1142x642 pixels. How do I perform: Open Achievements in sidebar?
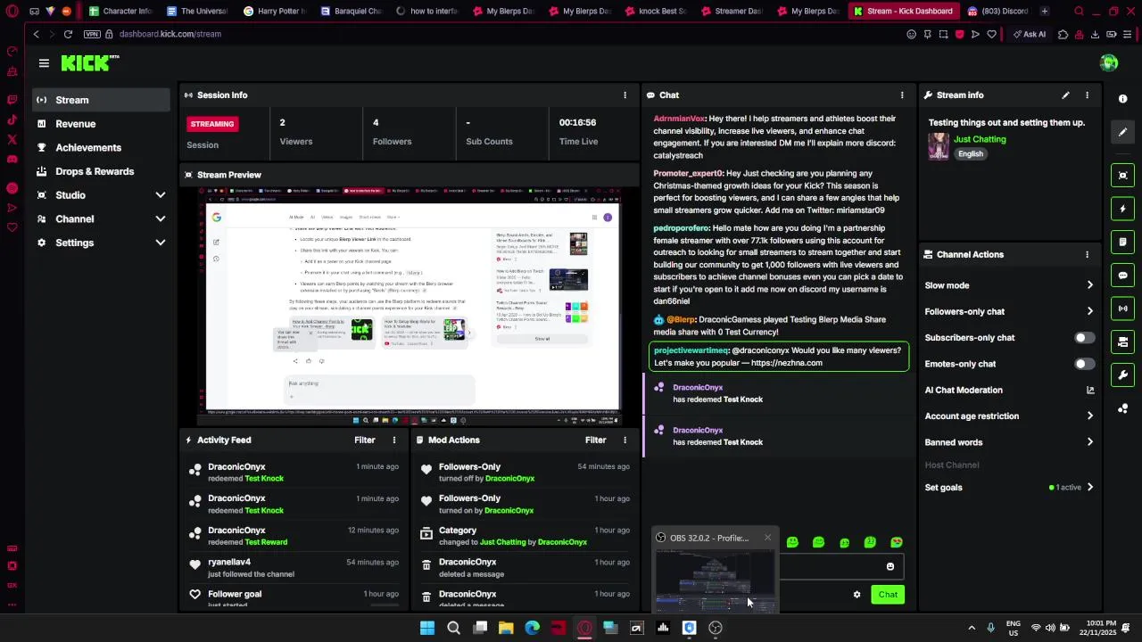point(101,147)
